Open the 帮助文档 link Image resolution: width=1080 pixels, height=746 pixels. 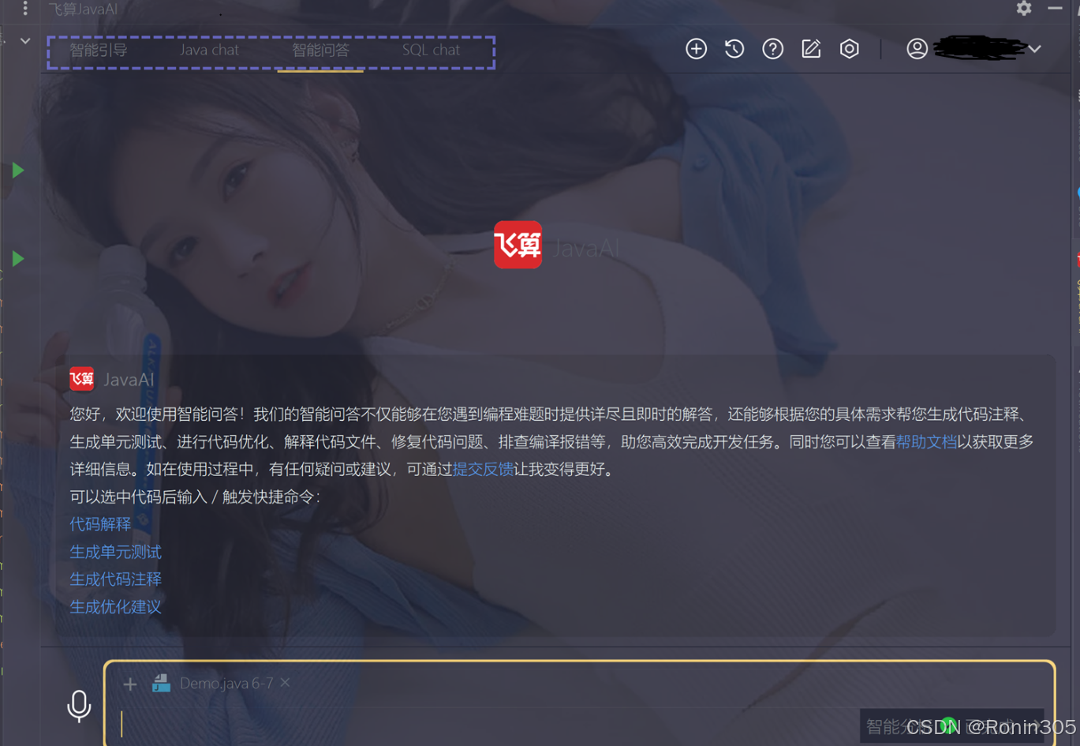[927, 441]
